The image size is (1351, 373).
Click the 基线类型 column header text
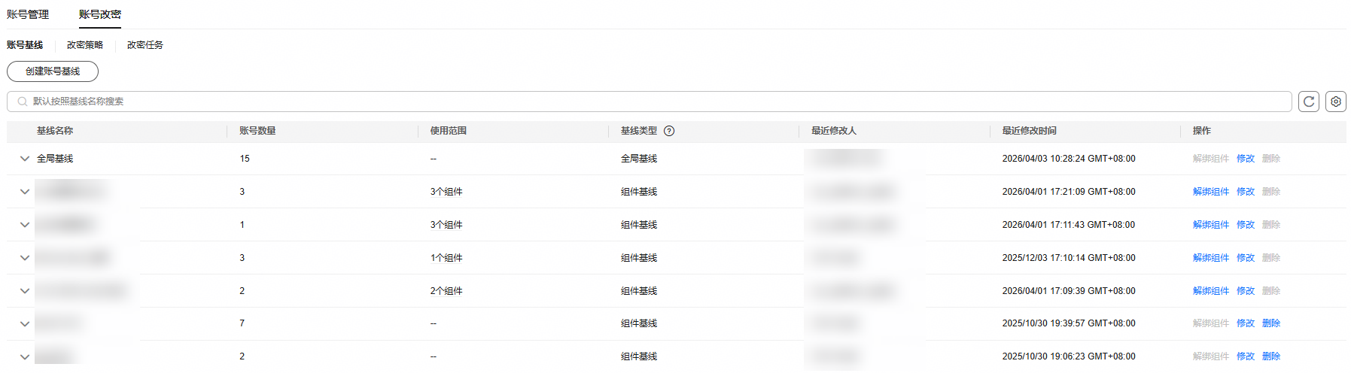point(639,131)
